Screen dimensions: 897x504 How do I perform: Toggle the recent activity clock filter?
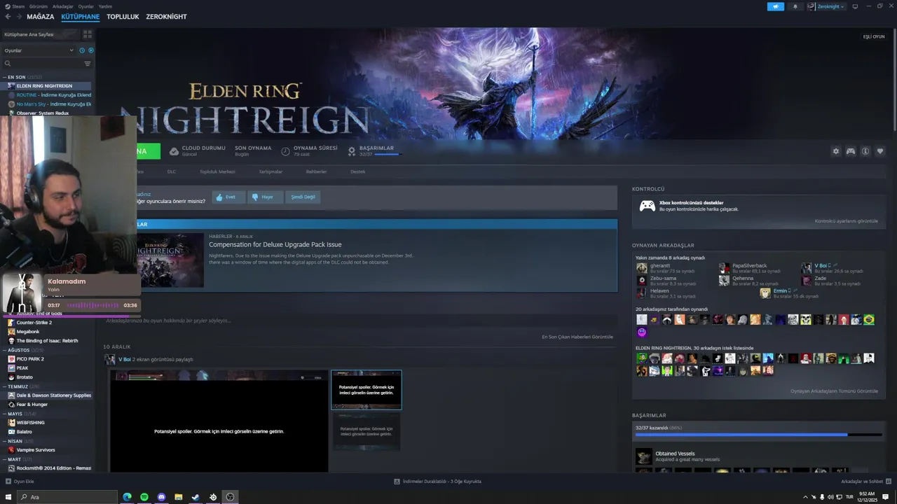pos(82,50)
